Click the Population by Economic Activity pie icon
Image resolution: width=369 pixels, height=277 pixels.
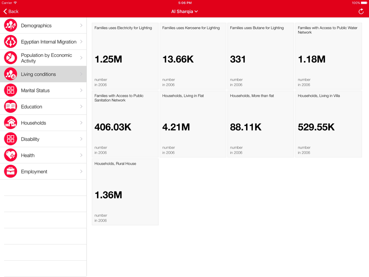[x=10, y=58]
